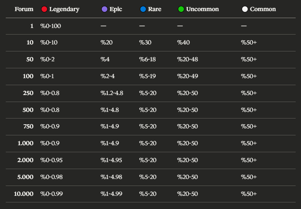Click the %1.2-4.8 Epic cell

[112, 93]
